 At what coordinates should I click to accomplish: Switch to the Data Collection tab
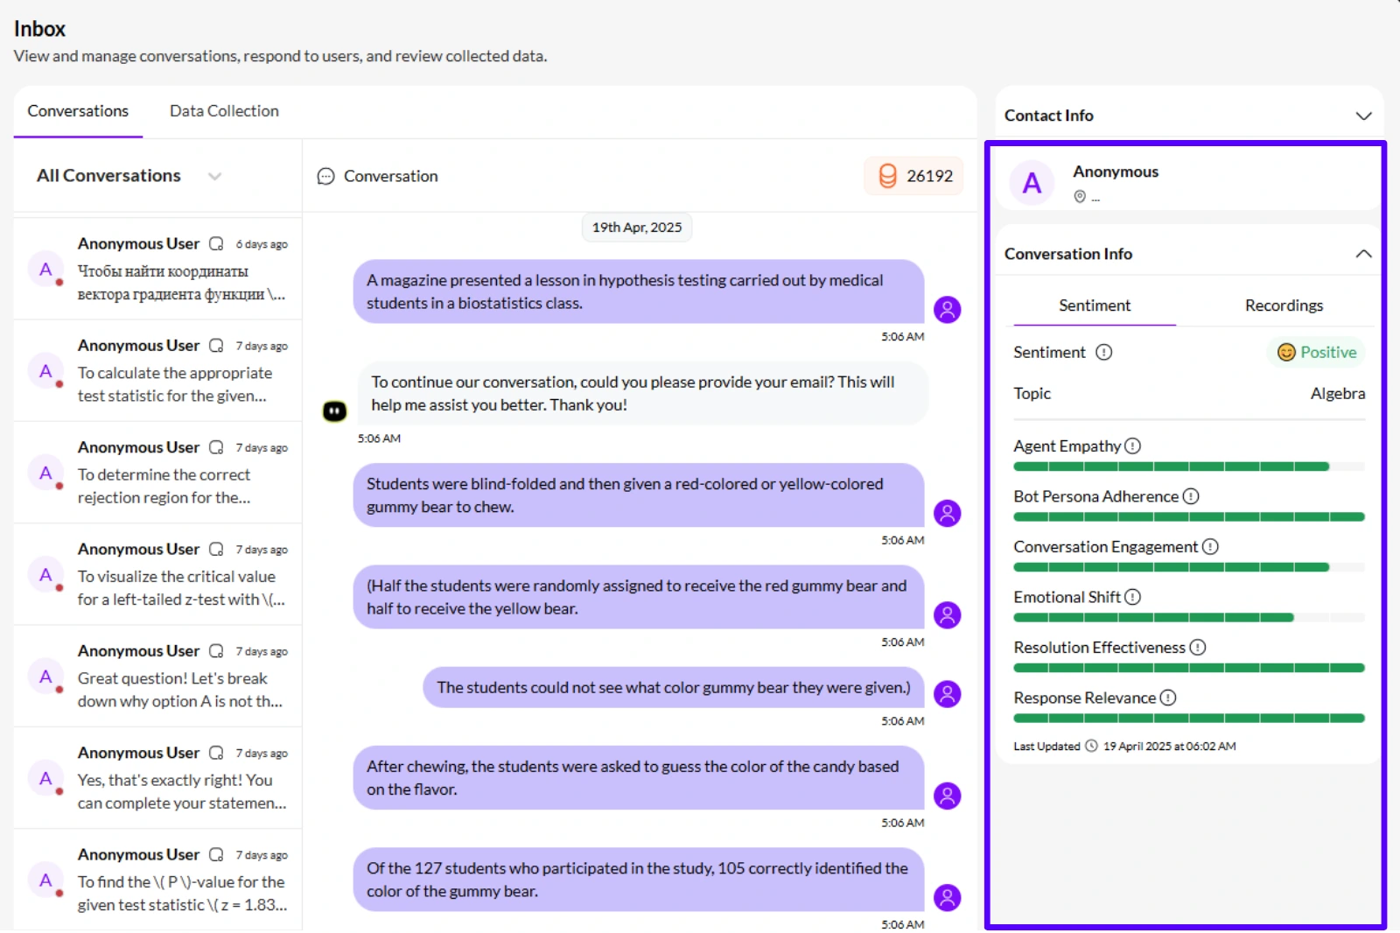click(224, 111)
